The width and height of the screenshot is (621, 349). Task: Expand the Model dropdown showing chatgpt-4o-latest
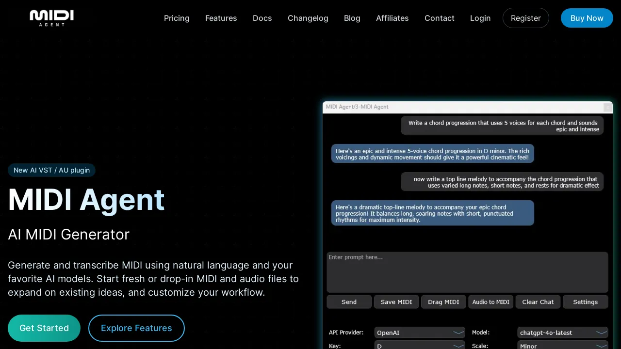point(563,333)
